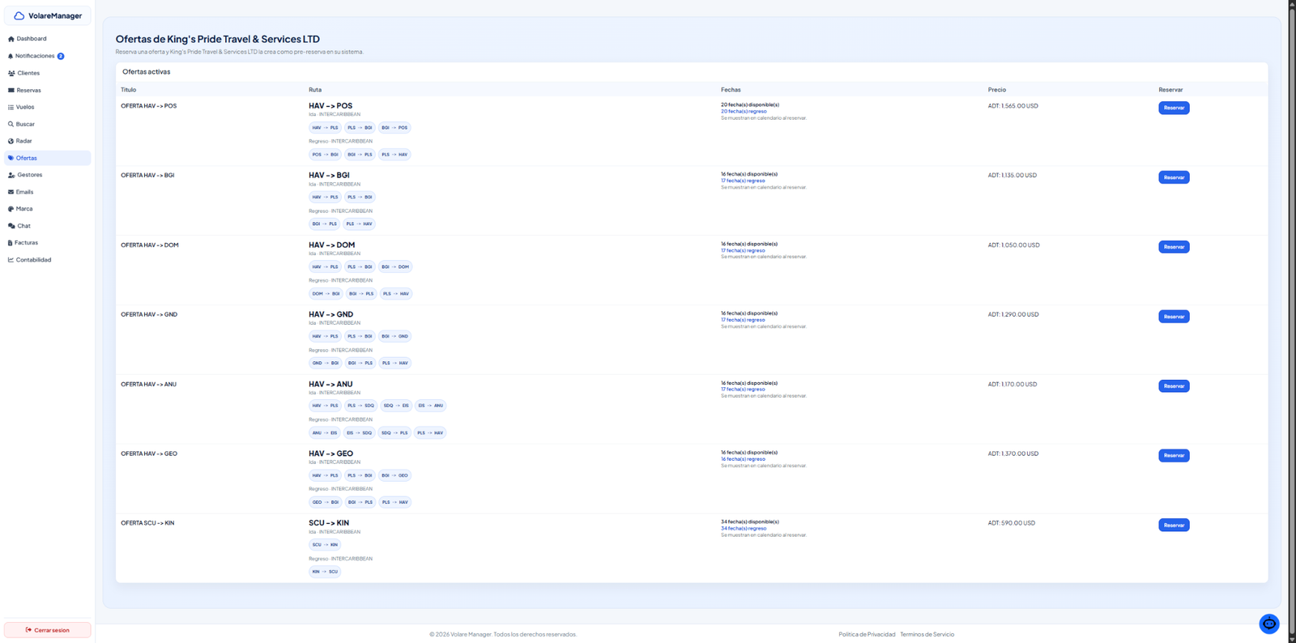Reserve the HAV -> POS offer
1296x643 pixels.
click(x=1174, y=108)
